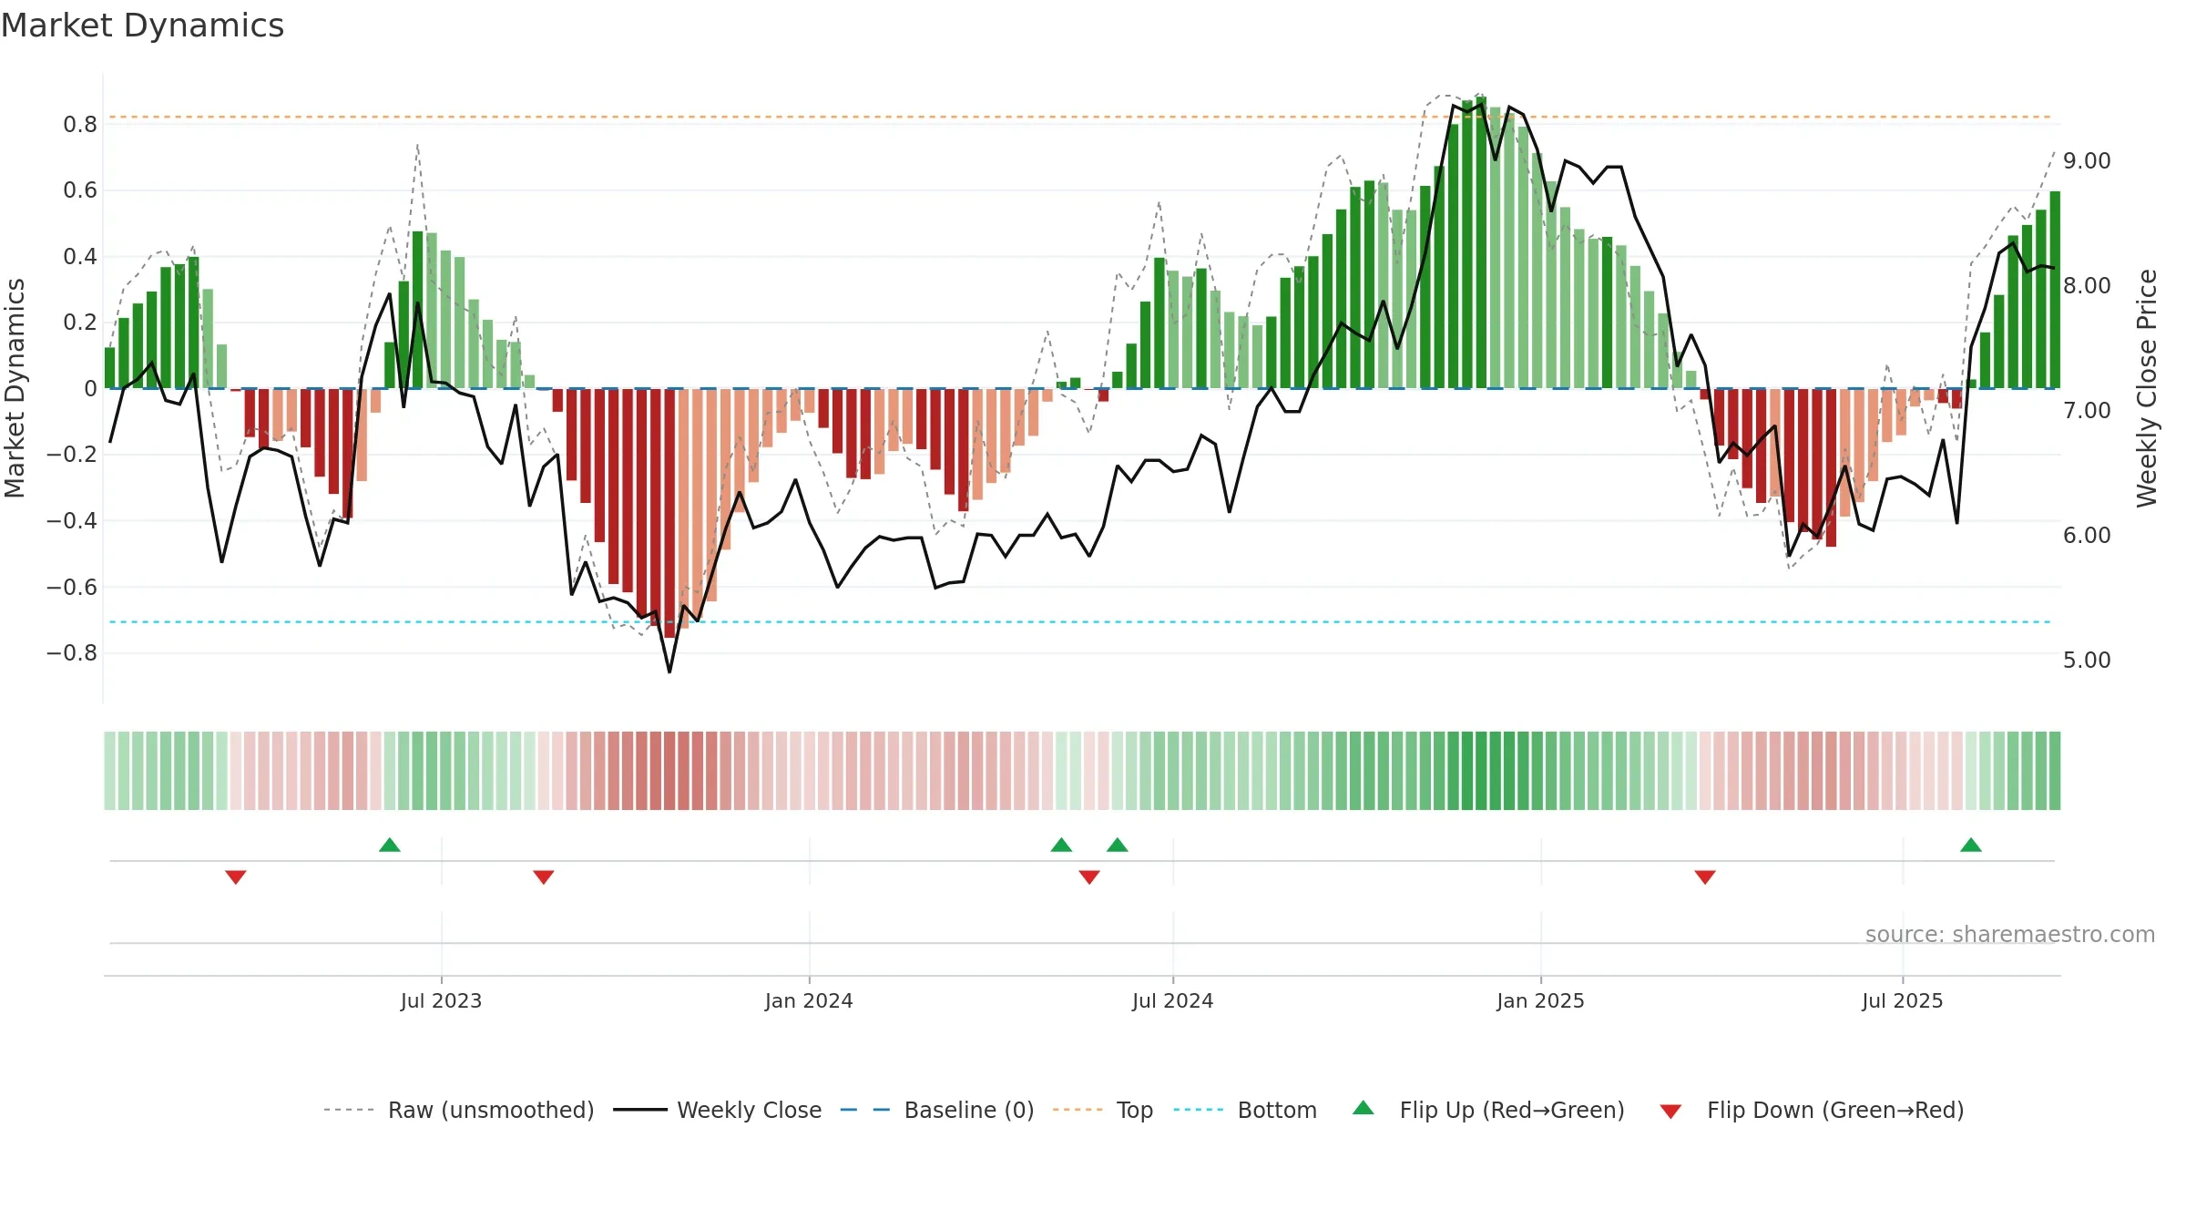Viewport: 2186px width, 1230px height.
Task: Click the 9.00 price axis label
Action: (x=2087, y=161)
